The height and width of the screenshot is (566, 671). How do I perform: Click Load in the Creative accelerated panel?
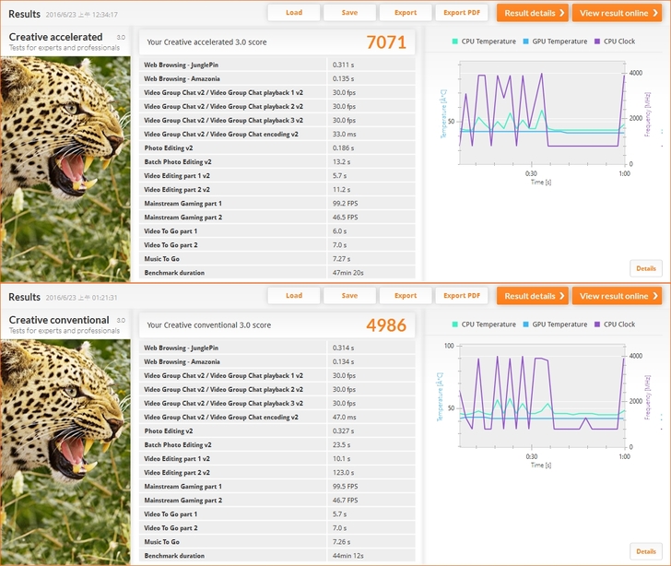(x=294, y=13)
